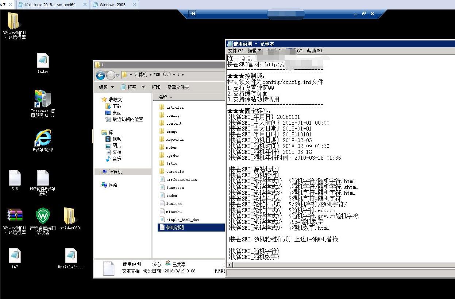Click the Explorer back arrow button

click(x=101, y=75)
